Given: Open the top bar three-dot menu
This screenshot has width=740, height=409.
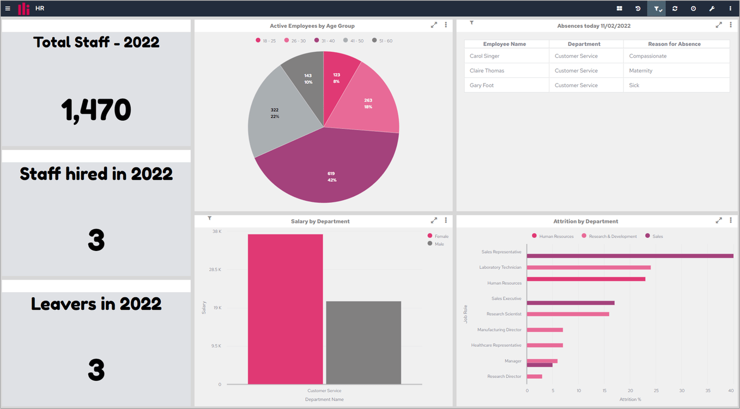Looking at the screenshot, I should [x=730, y=9].
